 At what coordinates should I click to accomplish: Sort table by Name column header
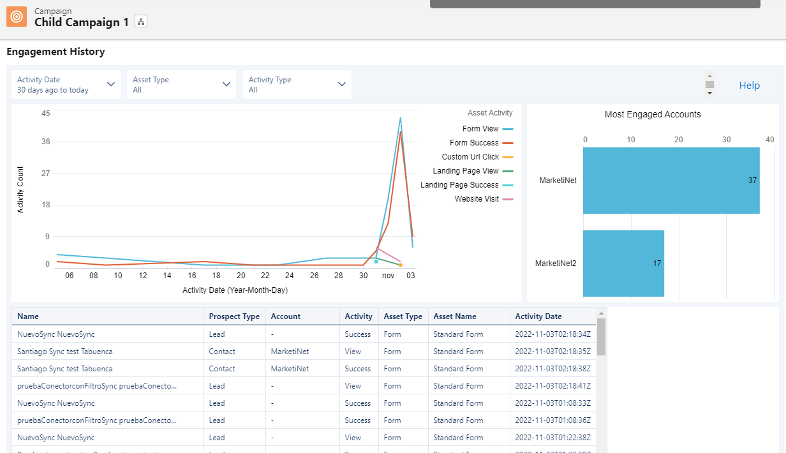[108, 316]
